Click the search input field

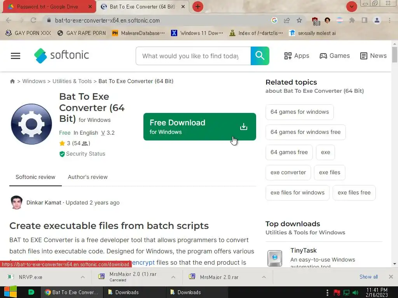193,56
